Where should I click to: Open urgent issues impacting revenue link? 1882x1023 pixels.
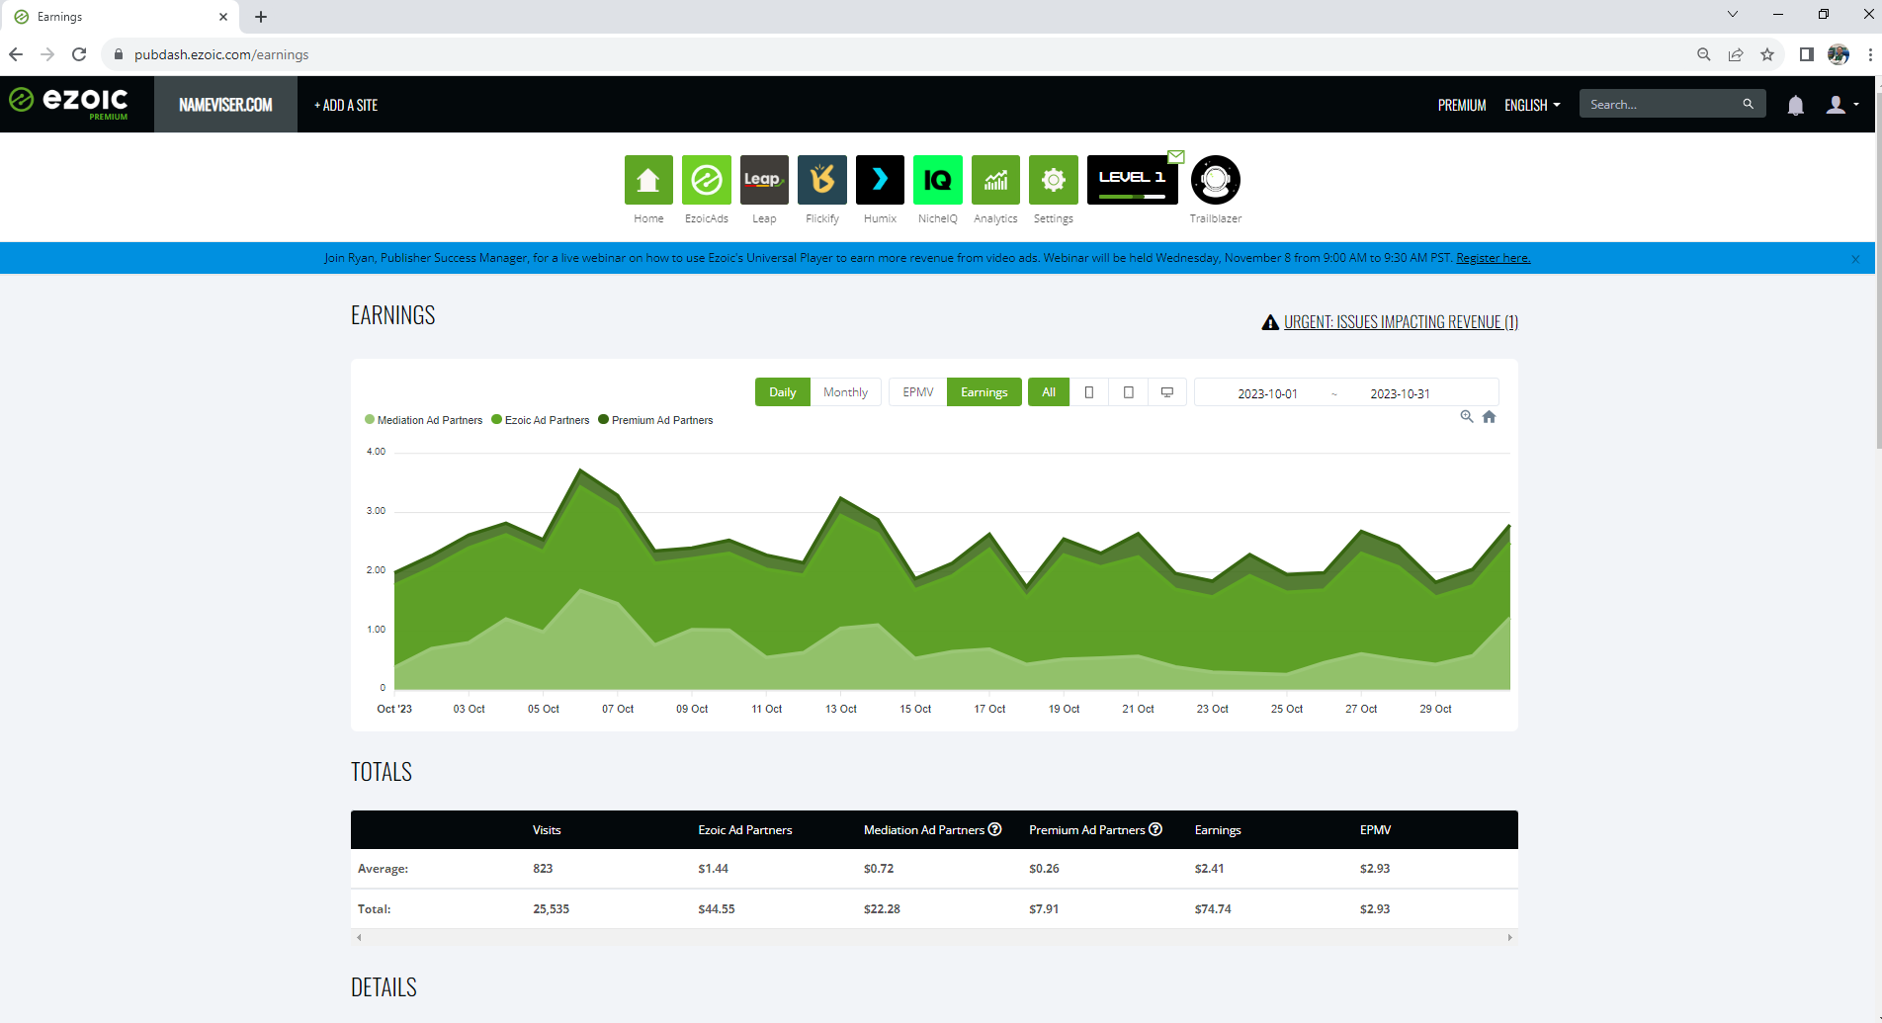(x=1401, y=322)
